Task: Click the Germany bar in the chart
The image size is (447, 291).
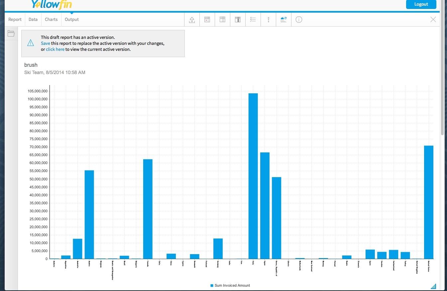Action: click(218, 248)
